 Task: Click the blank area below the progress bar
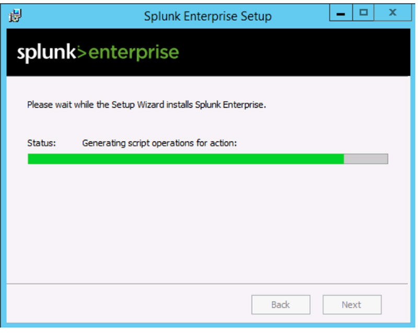pos(208,224)
